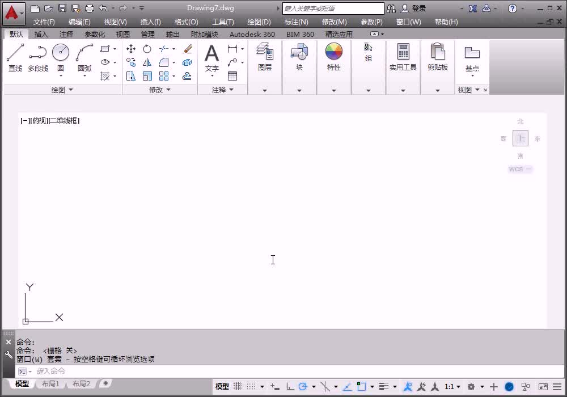The image size is (567, 397).
Task: Expand the 块 panel dropdown arrow
Action: pos(299,90)
